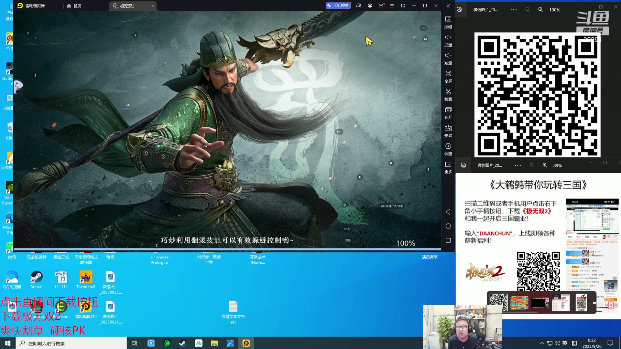
Task: Open the user account icon
Action: [x=370, y=5]
